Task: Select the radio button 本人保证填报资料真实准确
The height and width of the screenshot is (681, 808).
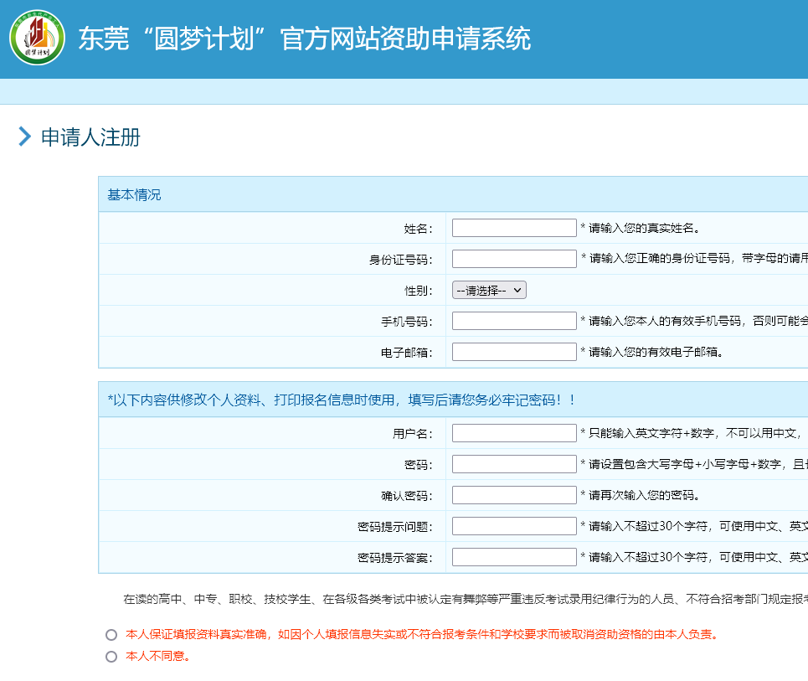Action: (111, 635)
